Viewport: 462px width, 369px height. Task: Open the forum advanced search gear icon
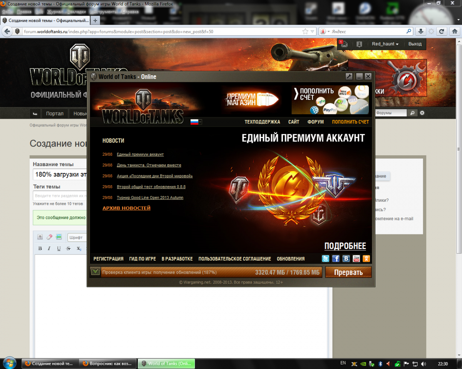point(422,113)
